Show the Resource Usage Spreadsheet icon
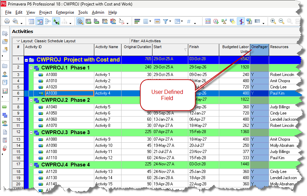Screen dimensions: 307x196 (x=105, y=21)
